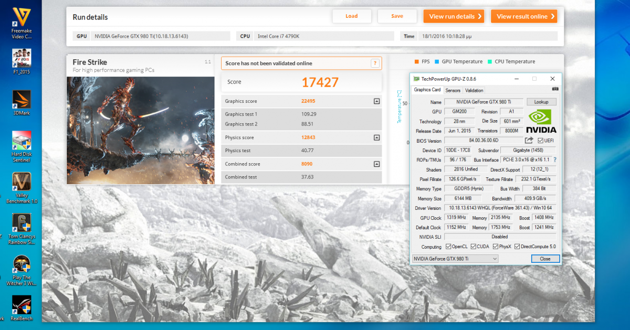The width and height of the screenshot is (630, 330).
Task: Toggle the PhysX checkbox
Action: click(x=495, y=247)
